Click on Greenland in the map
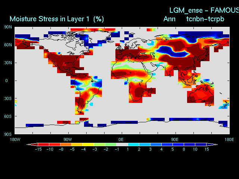239x179 pixels. [98, 37]
